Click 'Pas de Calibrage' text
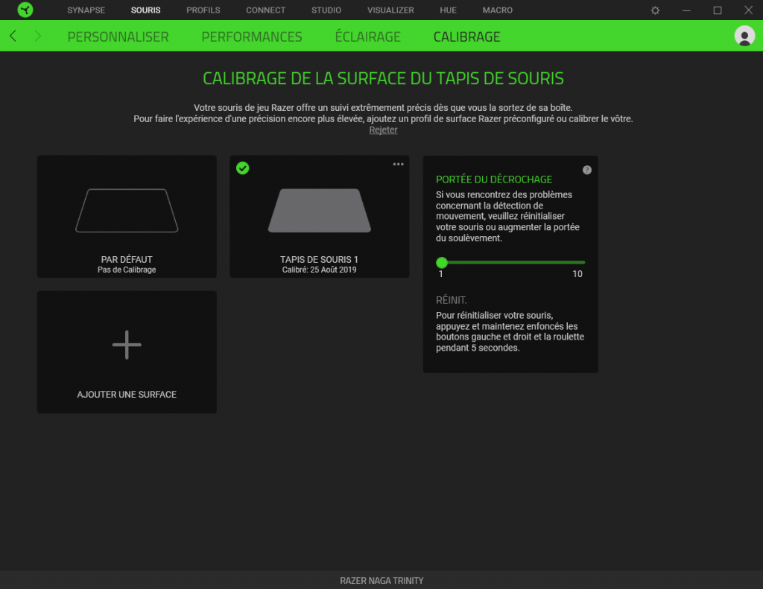763x589 pixels. pos(127,270)
